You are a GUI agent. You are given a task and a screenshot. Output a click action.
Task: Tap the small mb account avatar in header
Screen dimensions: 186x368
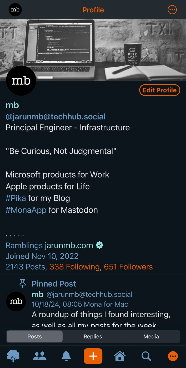(x=15, y=10)
